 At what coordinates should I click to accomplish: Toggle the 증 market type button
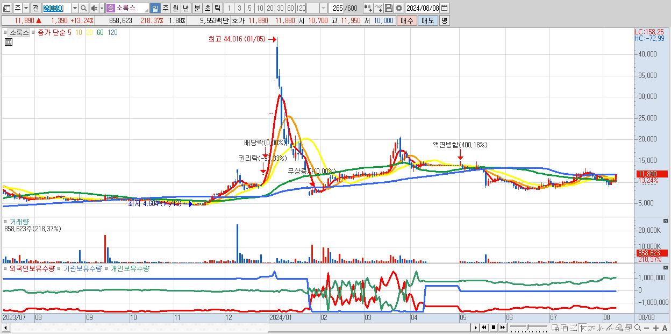111,8
